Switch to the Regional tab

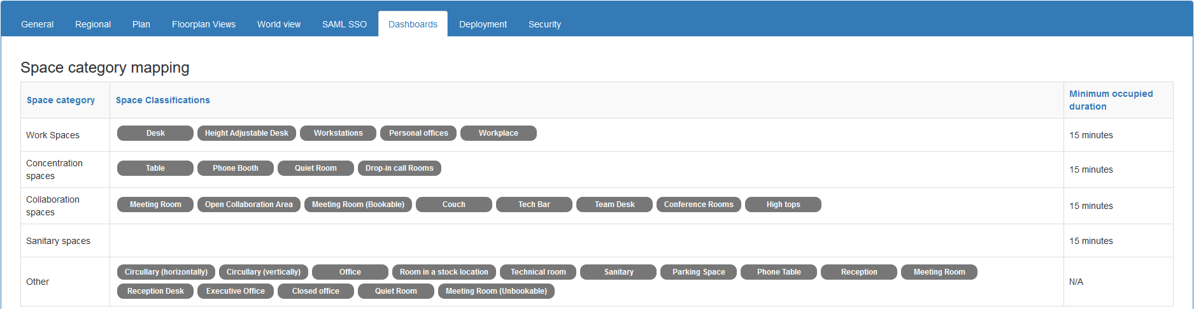coord(93,24)
